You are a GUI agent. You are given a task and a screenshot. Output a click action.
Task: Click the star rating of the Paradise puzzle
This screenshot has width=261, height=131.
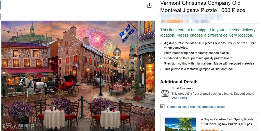[x=210, y=130]
